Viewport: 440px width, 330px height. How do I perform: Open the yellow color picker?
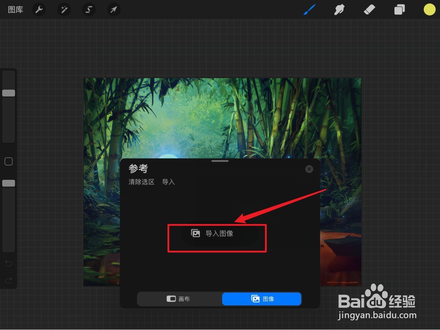[x=429, y=9]
